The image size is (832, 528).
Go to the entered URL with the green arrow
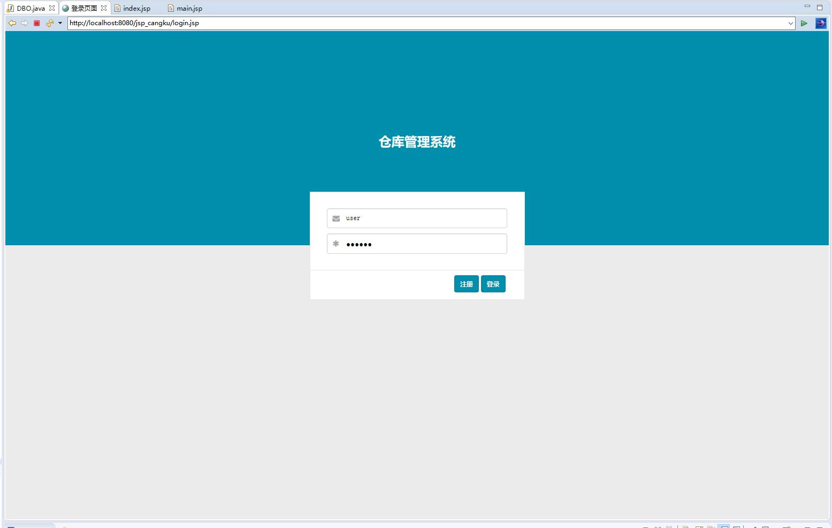pyautogui.click(x=804, y=23)
